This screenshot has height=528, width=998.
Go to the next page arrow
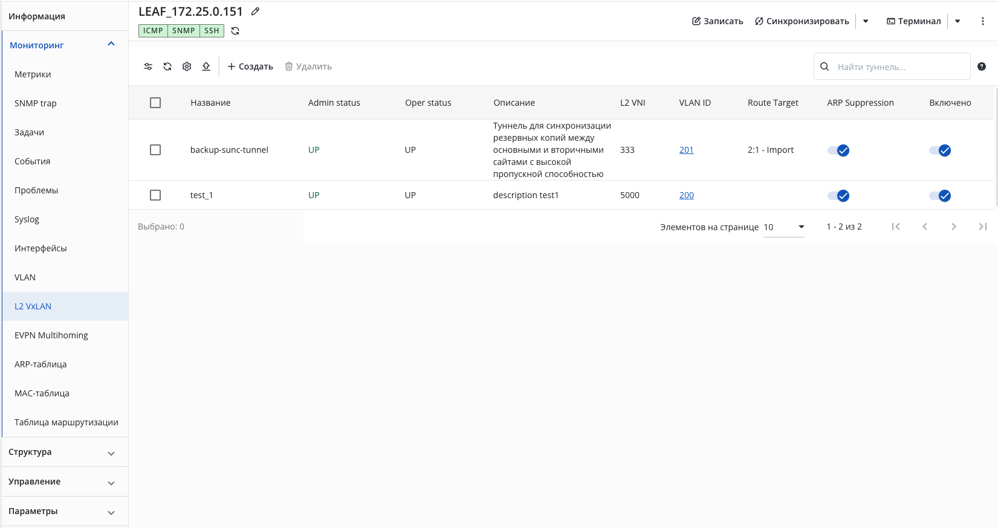954,227
